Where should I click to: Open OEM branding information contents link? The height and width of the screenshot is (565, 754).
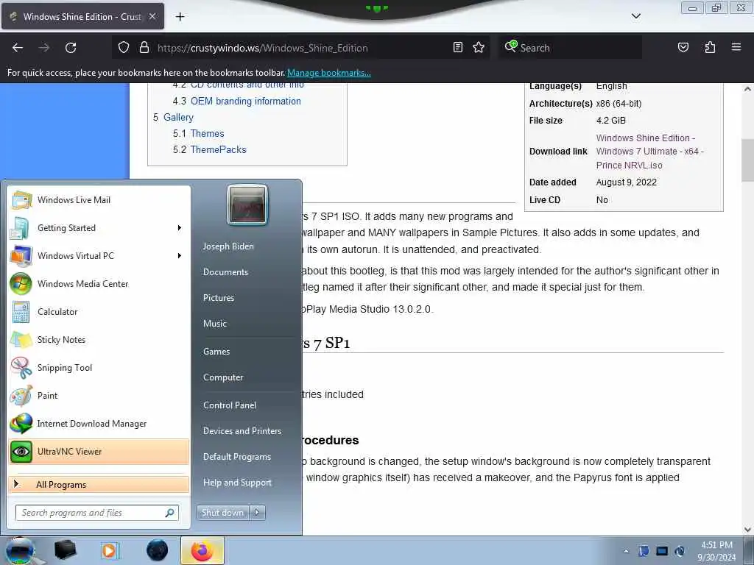pyautogui.click(x=246, y=102)
